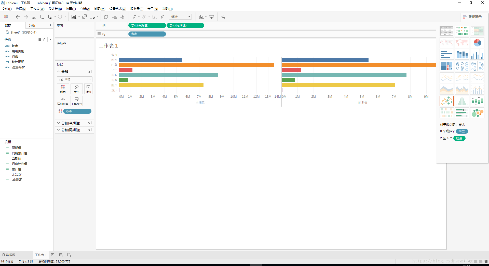Viewport: 489px width, 266px height.
Task: Select the treemap chart in Show Me
Action: (x=447, y=66)
